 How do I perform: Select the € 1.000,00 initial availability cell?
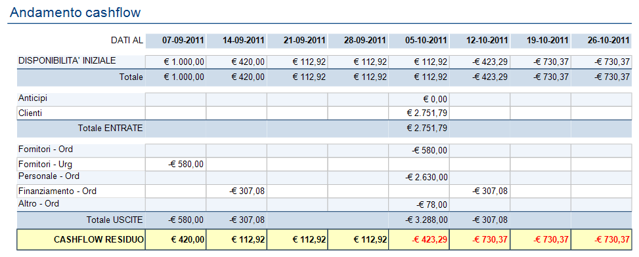175,62
